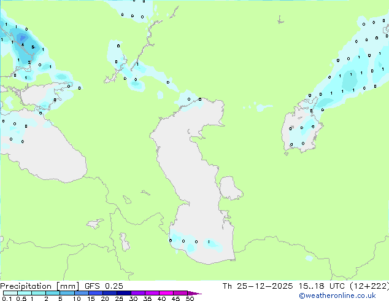Click the date '25-12-2025' text
This screenshot has width=389, height=301.
click(264, 286)
